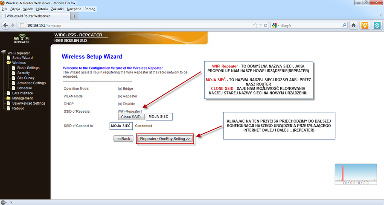Expand the Management folder in sidebar
This screenshot has height=205, width=384.
tap(9, 98)
